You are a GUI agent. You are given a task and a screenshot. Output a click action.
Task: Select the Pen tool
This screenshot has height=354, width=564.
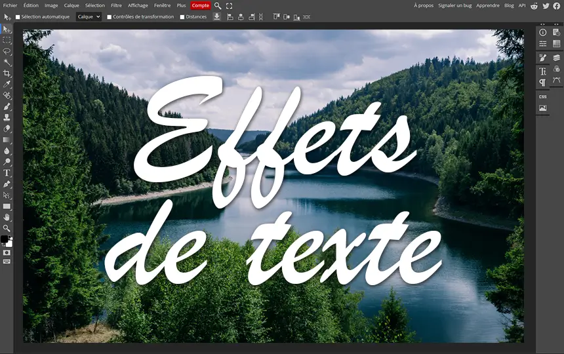(x=7, y=184)
